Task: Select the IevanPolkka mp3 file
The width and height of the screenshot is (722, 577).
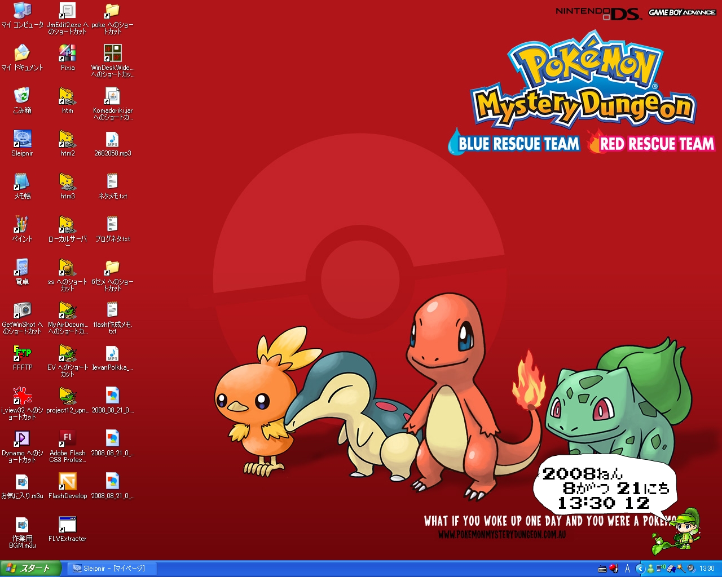Action: [x=112, y=353]
